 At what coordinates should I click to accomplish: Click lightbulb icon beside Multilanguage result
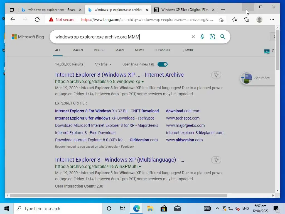216,160
